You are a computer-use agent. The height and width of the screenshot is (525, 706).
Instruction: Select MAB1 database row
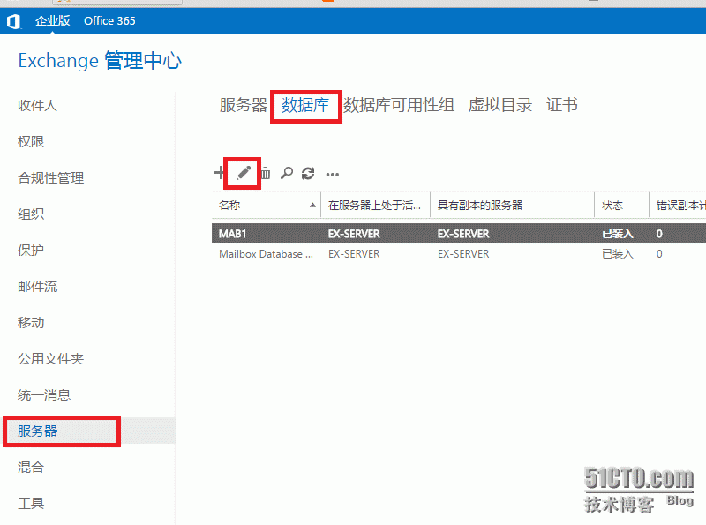[x=459, y=234]
